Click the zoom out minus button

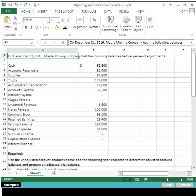click(x=154, y=180)
